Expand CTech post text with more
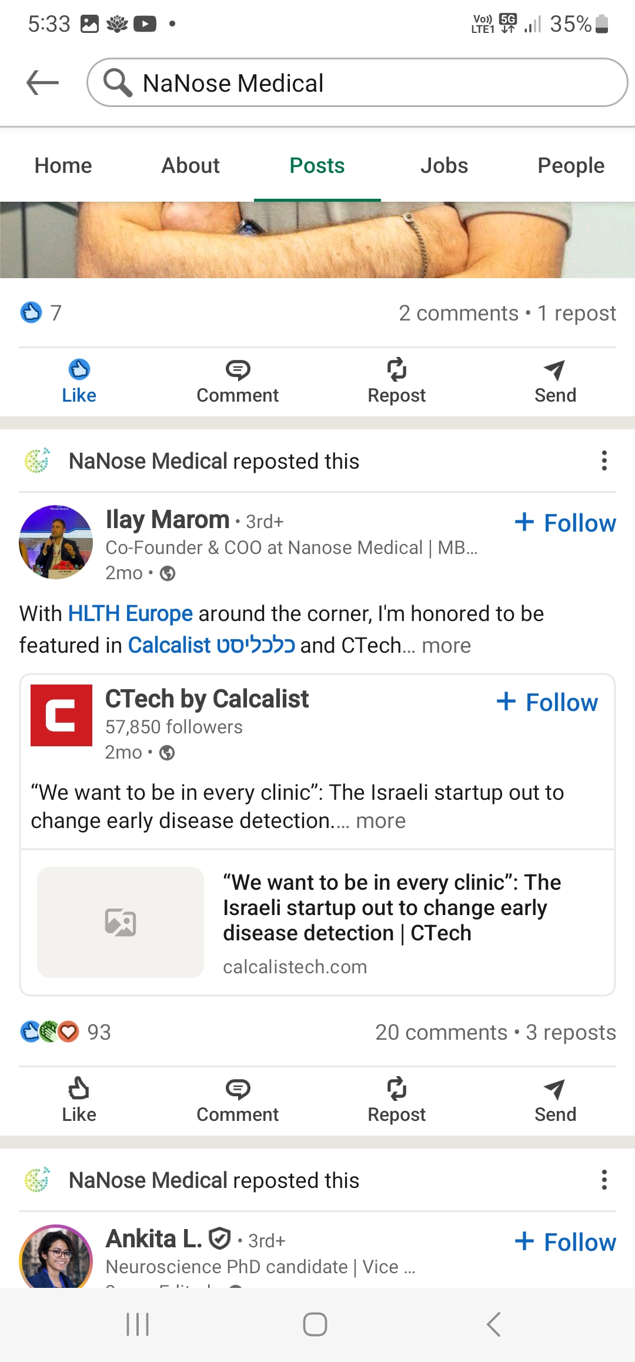This screenshot has height=1362, width=635. pos(380,821)
